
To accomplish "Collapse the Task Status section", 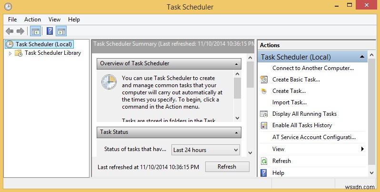I will tap(236, 132).
